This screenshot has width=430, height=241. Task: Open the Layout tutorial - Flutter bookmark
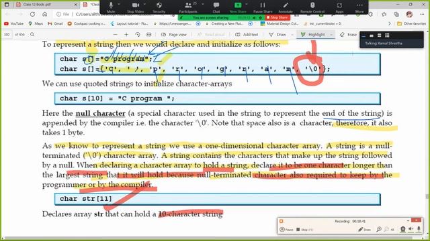point(130,24)
